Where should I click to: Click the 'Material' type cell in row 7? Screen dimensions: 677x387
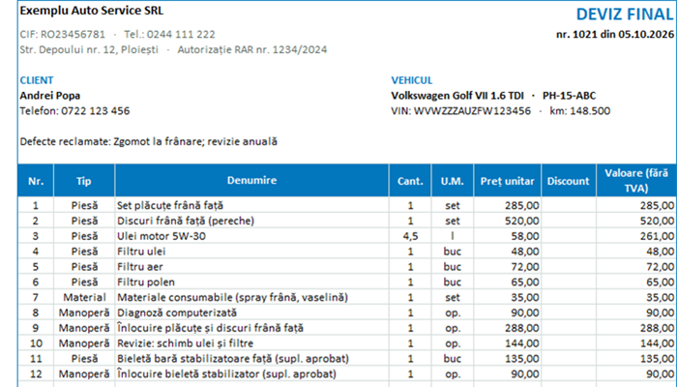(x=84, y=297)
